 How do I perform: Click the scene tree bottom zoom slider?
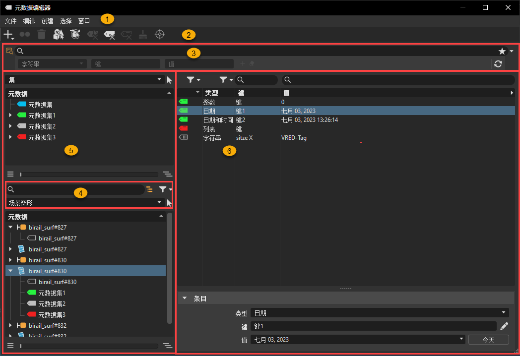point(89,346)
